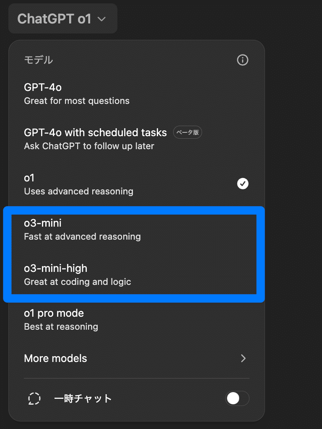This screenshot has height=429, width=322.
Task: Click the right arrow beside More models
Action: 243,358
